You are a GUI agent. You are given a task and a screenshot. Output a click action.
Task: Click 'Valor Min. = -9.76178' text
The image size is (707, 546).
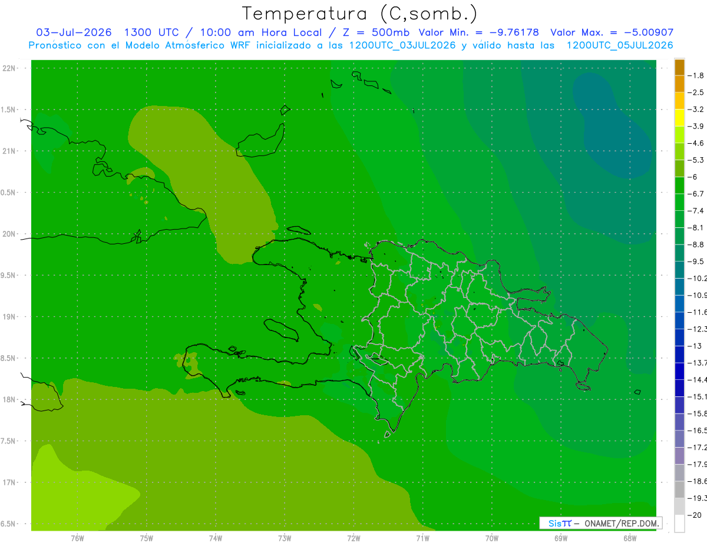[x=479, y=32]
